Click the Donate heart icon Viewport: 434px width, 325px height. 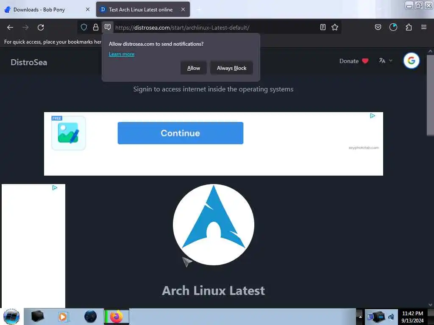[365, 61]
